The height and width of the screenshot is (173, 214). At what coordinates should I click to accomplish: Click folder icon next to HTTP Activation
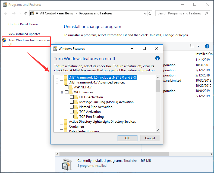tap(76, 97)
